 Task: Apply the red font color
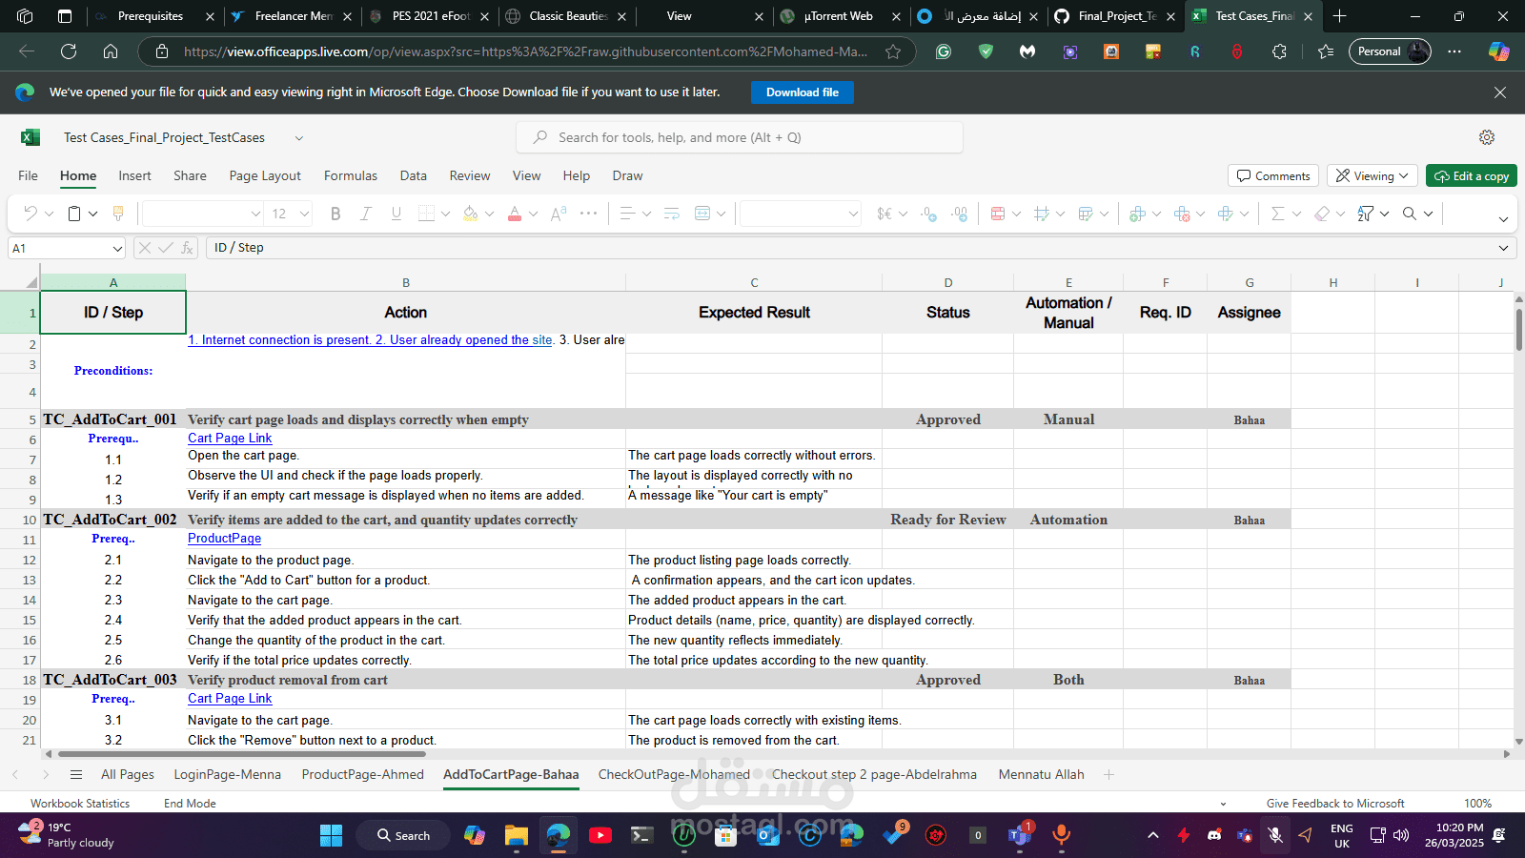pos(515,214)
